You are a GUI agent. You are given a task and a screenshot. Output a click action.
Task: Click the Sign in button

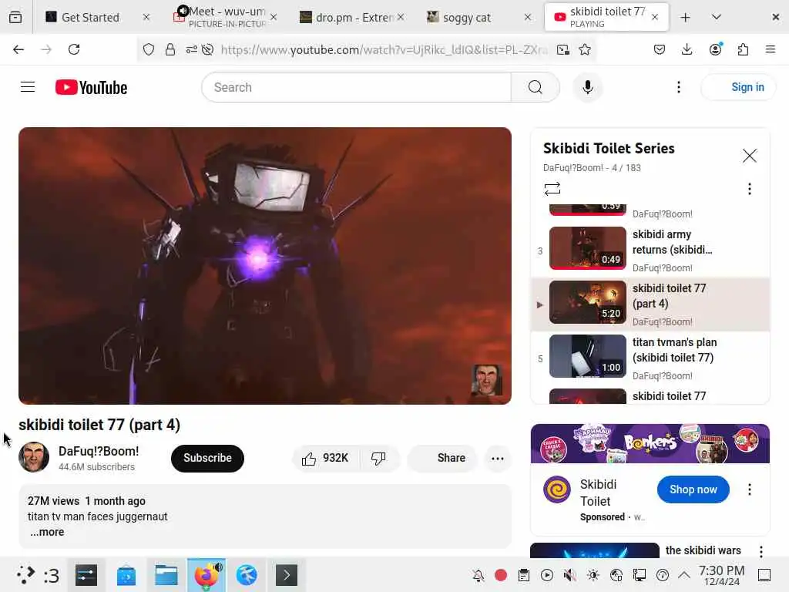pyautogui.click(x=739, y=87)
